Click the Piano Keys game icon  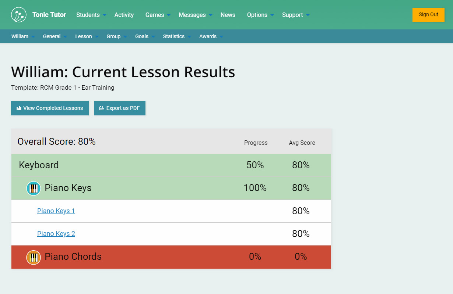coord(34,188)
